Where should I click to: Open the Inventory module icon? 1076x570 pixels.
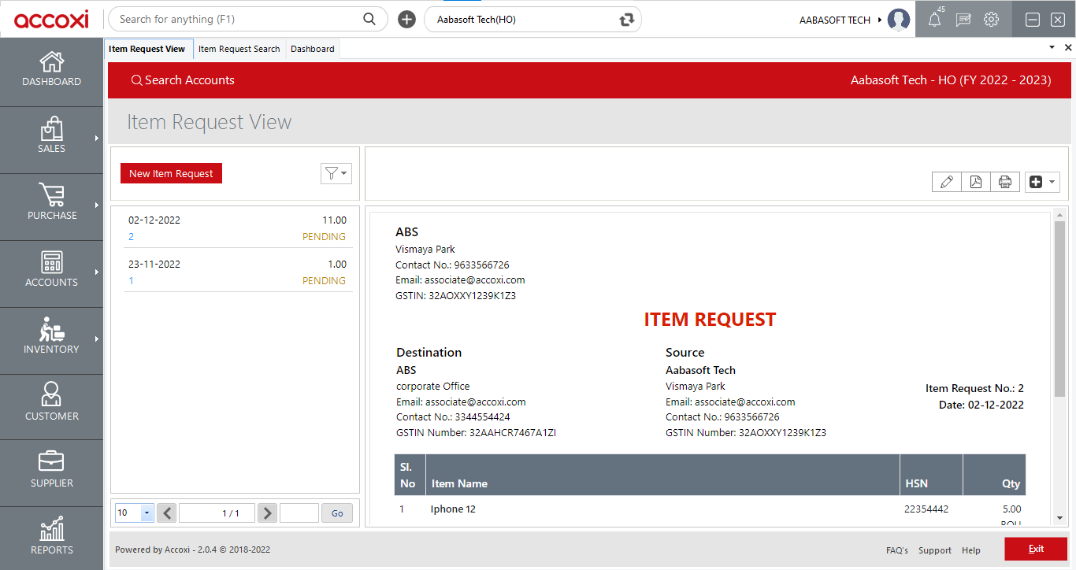51,329
